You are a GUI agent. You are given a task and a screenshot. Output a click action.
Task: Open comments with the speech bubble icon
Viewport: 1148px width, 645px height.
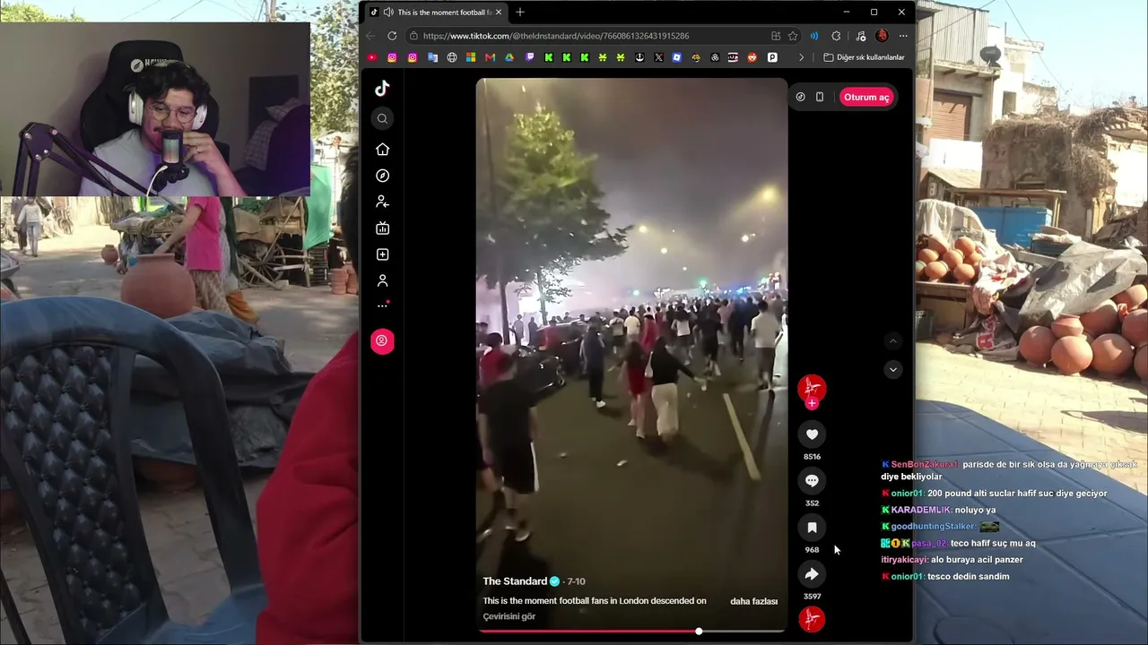pos(812,481)
